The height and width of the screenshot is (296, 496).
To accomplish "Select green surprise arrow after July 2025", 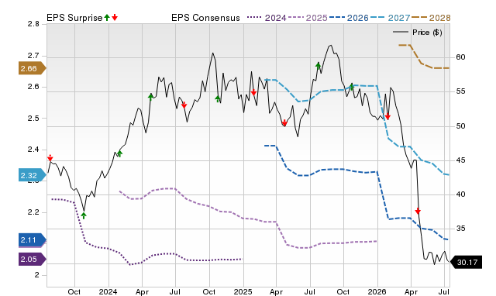I will point(319,66).
